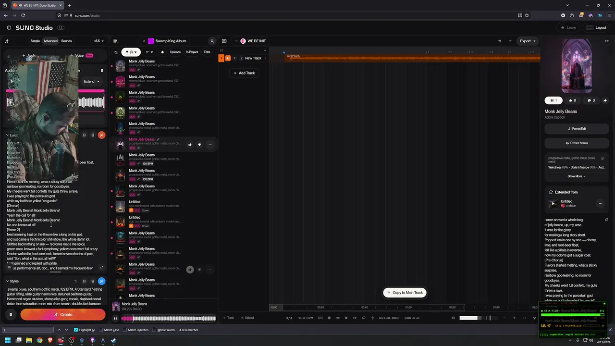This screenshot has height=346, width=615.
Task: Enable Match Diacritics in find bar
Action: 135,330
